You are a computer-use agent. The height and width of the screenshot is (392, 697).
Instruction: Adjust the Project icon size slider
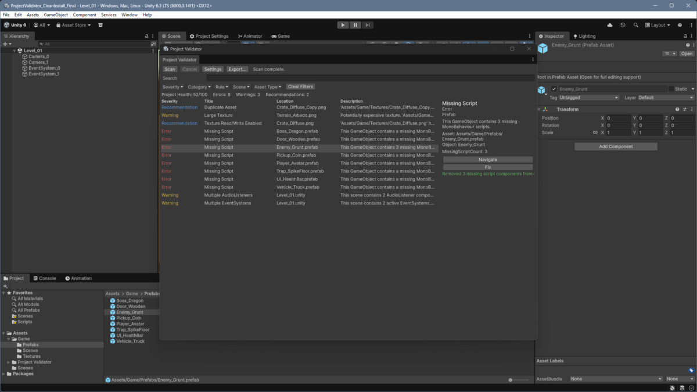point(518,380)
